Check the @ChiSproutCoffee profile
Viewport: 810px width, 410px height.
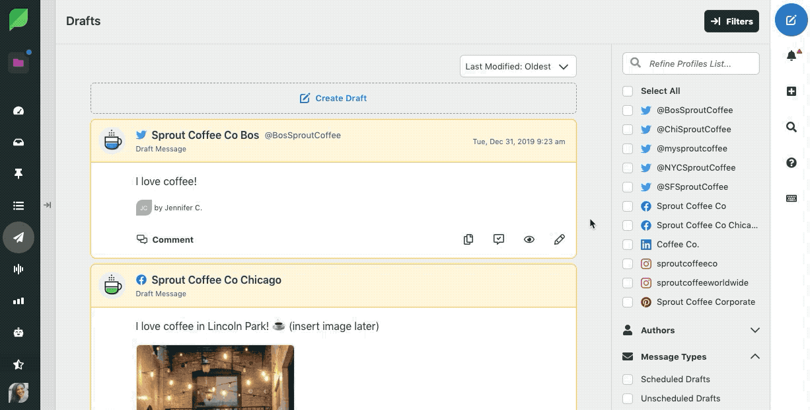628,130
